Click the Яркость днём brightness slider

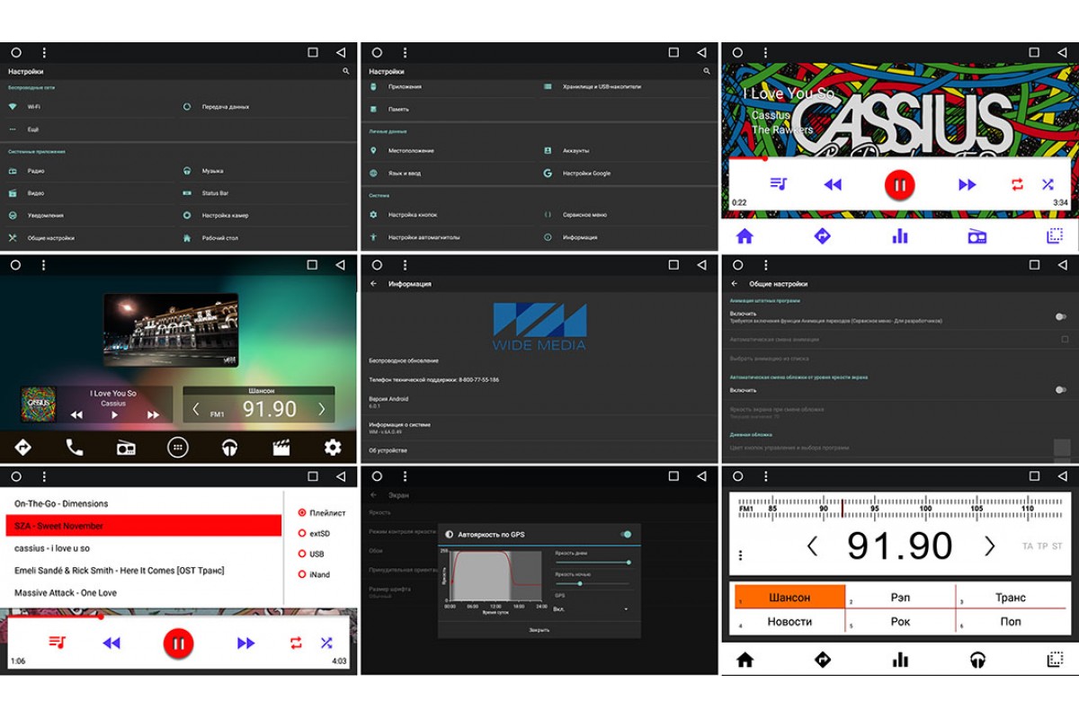tap(592, 563)
